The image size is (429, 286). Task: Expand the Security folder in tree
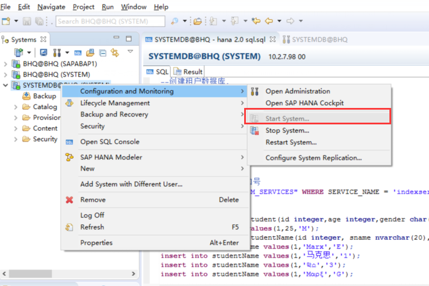[x=16, y=139]
